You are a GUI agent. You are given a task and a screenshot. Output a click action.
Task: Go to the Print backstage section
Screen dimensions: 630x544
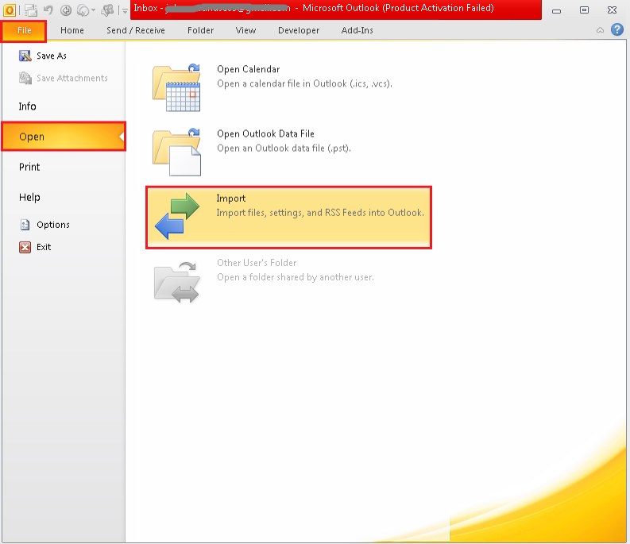pos(29,167)
